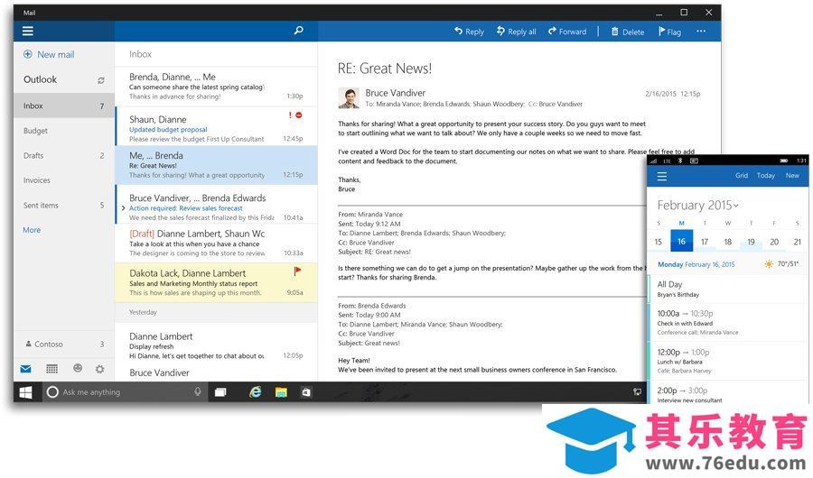Switch to Grid view in phone calendar
813x478 pixels.
pos(742,176)
